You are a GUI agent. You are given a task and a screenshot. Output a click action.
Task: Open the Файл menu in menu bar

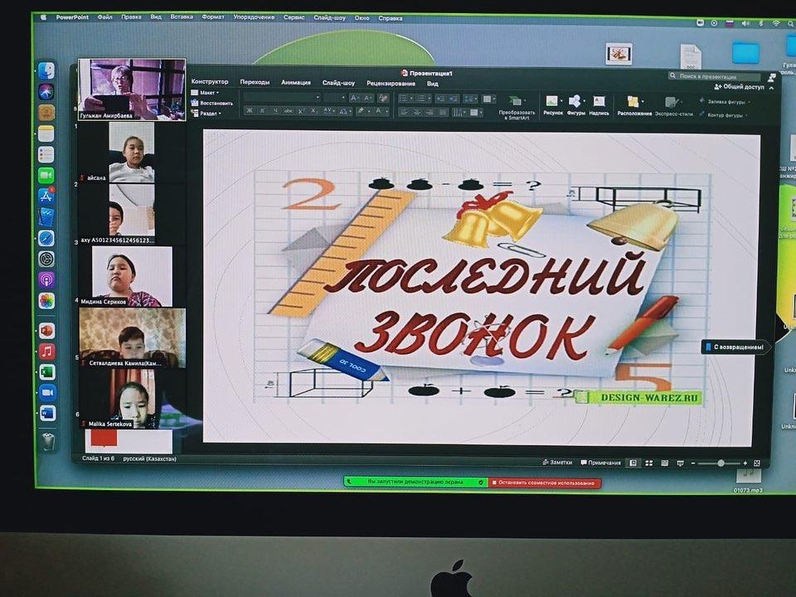click(x=105, y=17)
